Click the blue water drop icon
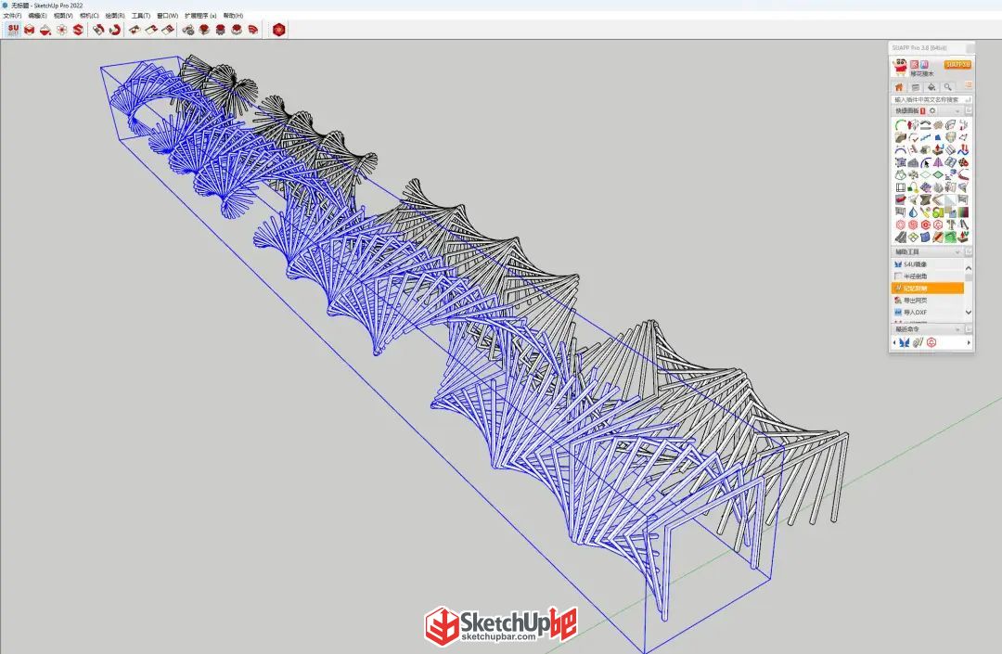 (x=913, y=212)
